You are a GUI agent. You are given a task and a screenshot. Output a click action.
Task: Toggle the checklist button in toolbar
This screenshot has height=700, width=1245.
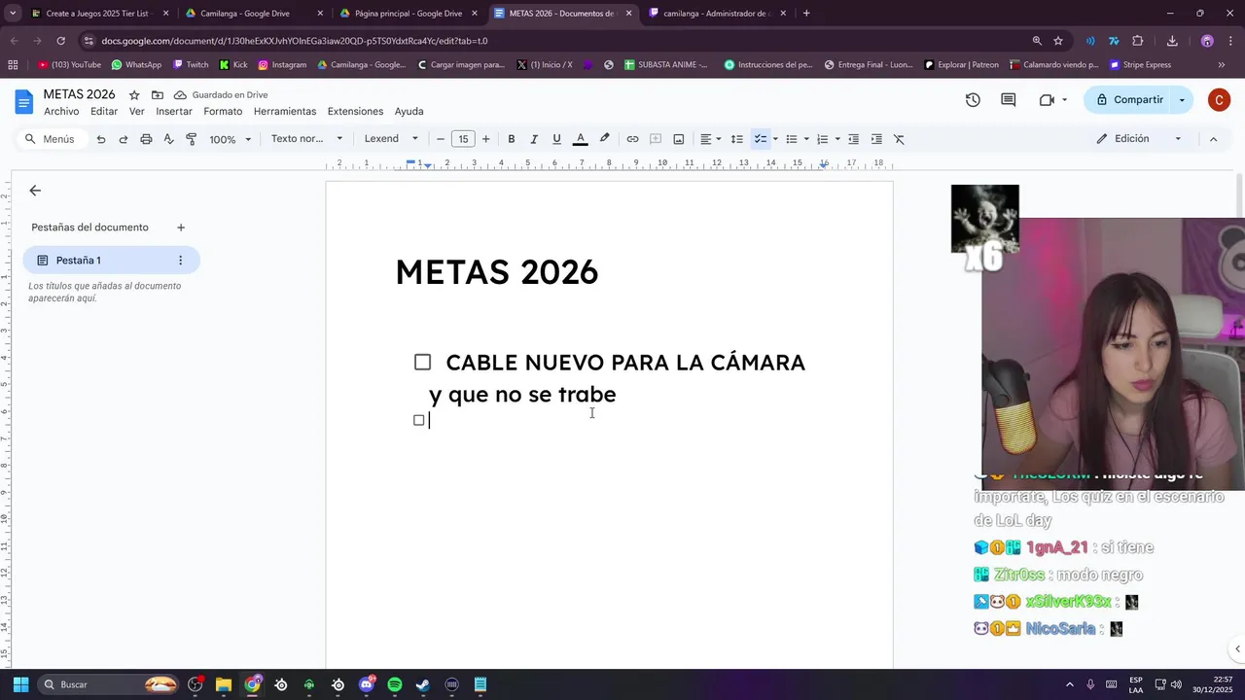(x=761, y=139)
